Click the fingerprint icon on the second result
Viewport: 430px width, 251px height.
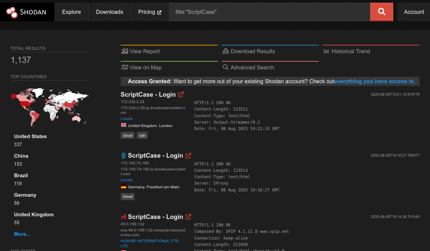pyautogui.click(x=123, y=155)
